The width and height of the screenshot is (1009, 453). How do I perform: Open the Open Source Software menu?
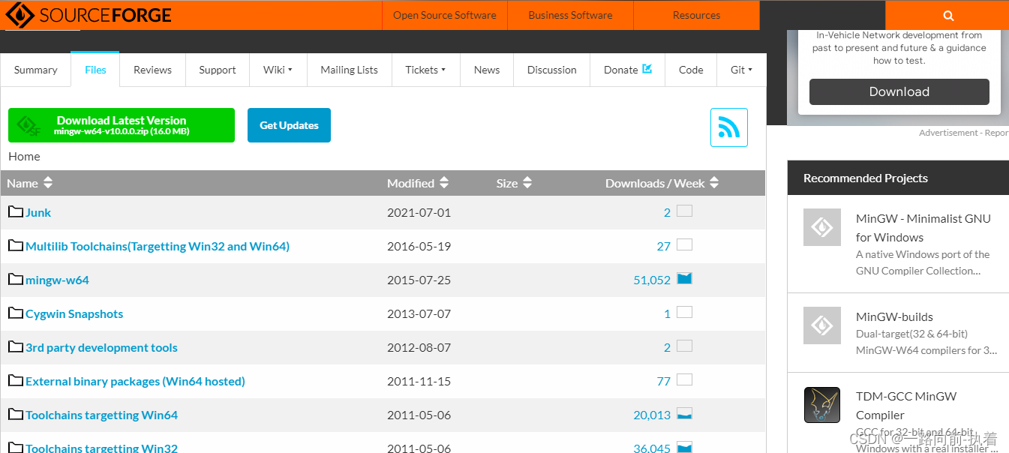(x=445, y=15)
